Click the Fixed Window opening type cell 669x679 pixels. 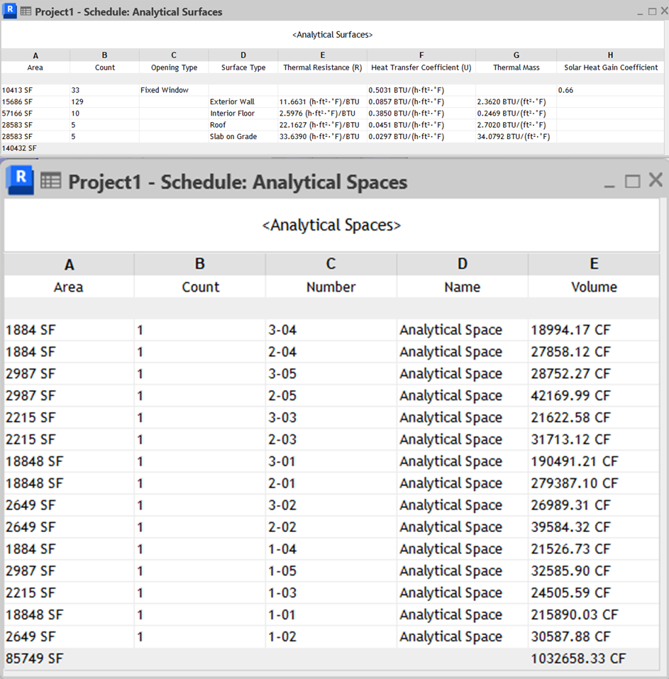[165, 90]
